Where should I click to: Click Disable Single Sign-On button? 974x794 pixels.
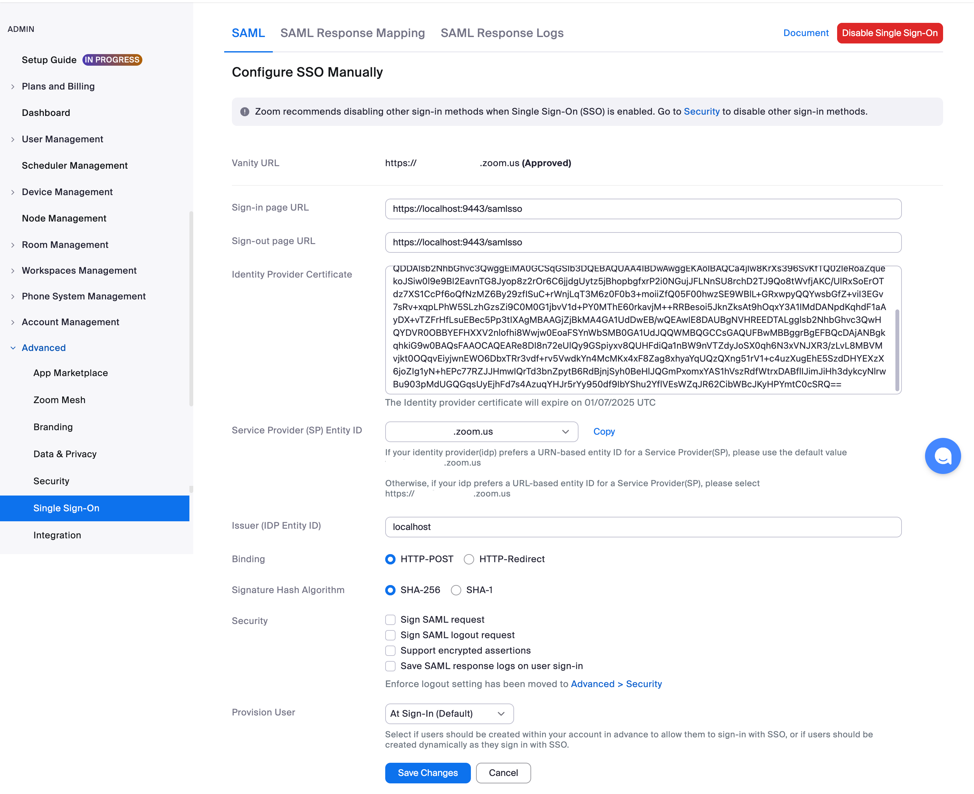click(890, 33)
